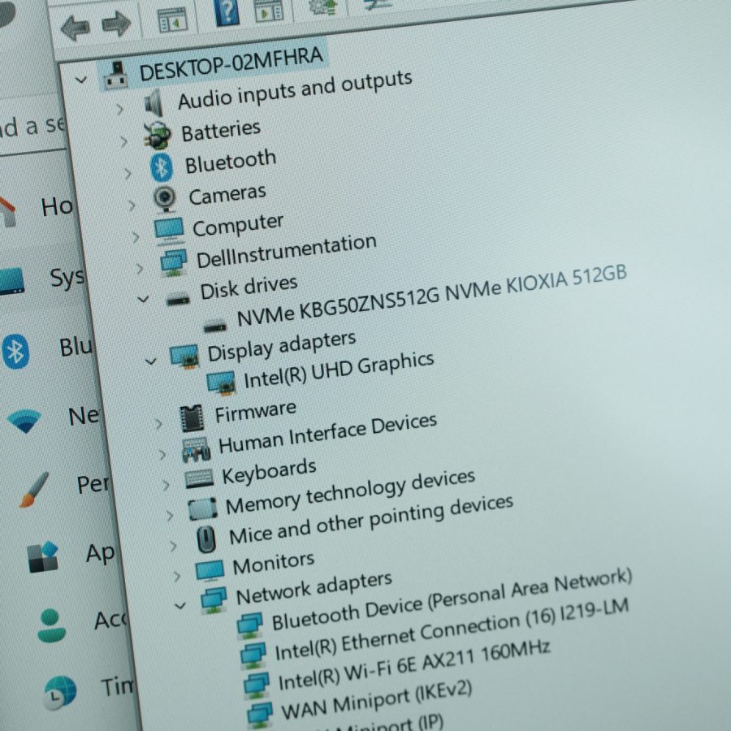Collapse the Network adapters category
Image resolution: width=731 pixels, height=731 pixels.
180,606
